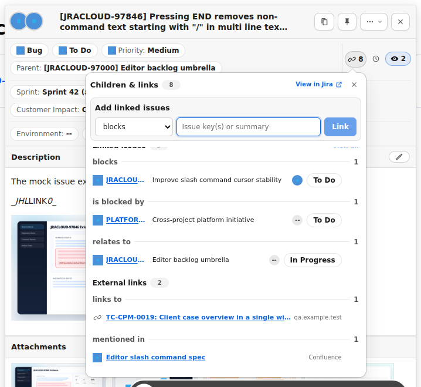Image resolution: width=421 pixels, height=387 pixels.
Task: Click assignee avatar on slash command issue
Action: (x=297, y=180)
